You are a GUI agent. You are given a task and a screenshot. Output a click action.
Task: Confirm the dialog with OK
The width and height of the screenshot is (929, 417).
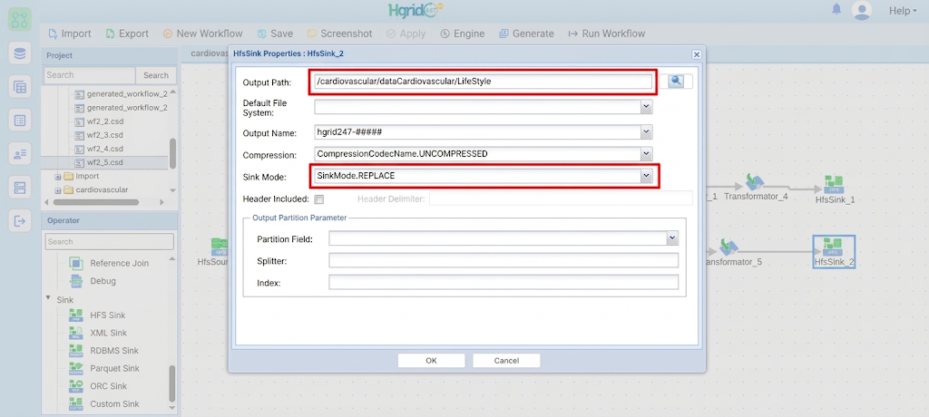pyautogui.click(x=431, y=361)
